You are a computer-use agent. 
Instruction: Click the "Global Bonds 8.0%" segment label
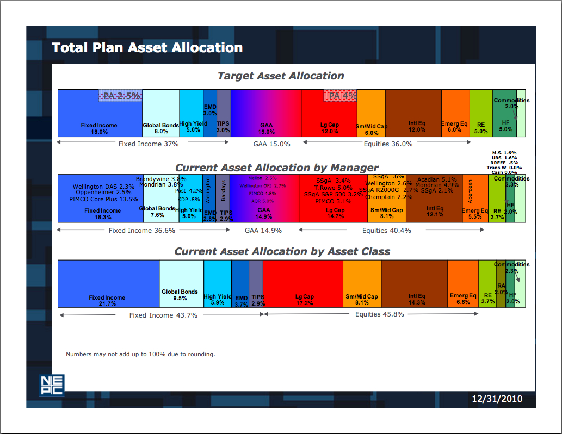pyautogui.click(x=161, y=128)
